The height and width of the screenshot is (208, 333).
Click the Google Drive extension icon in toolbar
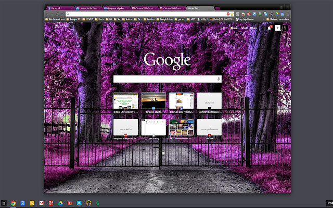pyautogui.click(x=277, y=14)
